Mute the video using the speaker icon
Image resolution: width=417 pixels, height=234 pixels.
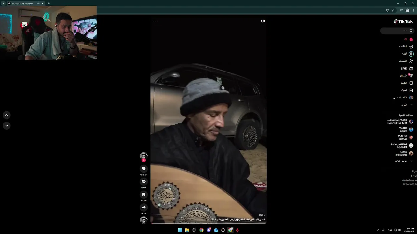point(263,21)
